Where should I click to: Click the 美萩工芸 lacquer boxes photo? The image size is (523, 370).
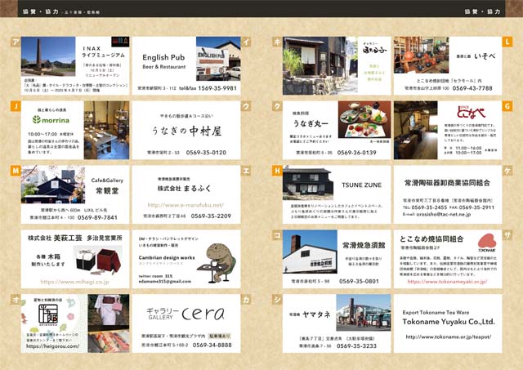[97, 261]
